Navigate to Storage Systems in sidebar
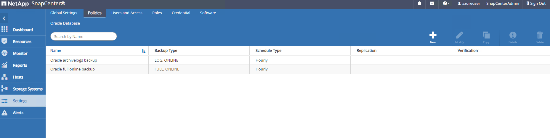Screen dimensions: 550x138 (x=28, y=89)
